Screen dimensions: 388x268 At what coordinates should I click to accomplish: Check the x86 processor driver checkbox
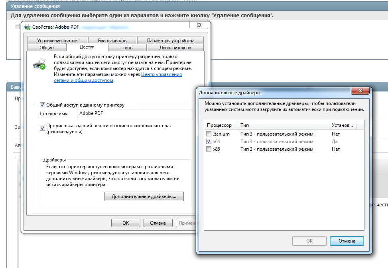pos(209,149)
